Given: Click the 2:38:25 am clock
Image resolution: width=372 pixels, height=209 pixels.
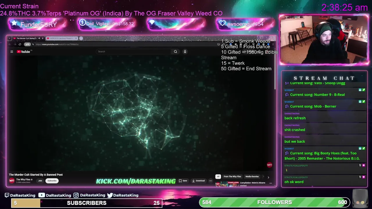Looking at the screenshot, I should tap(345, 8).
